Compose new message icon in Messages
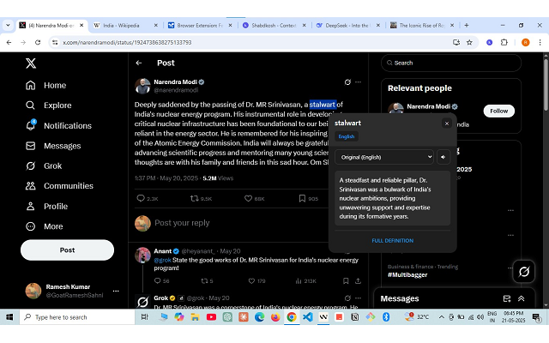 point(507,298)
